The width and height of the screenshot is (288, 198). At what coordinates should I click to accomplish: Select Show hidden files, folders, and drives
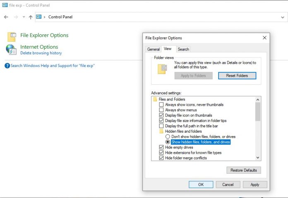point(168,142)
